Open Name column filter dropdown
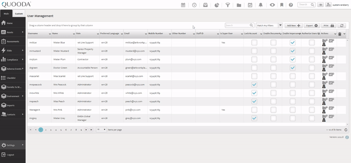Image resolution: width=351 pixels, height=163 pixels. click(x=74, y=34)
